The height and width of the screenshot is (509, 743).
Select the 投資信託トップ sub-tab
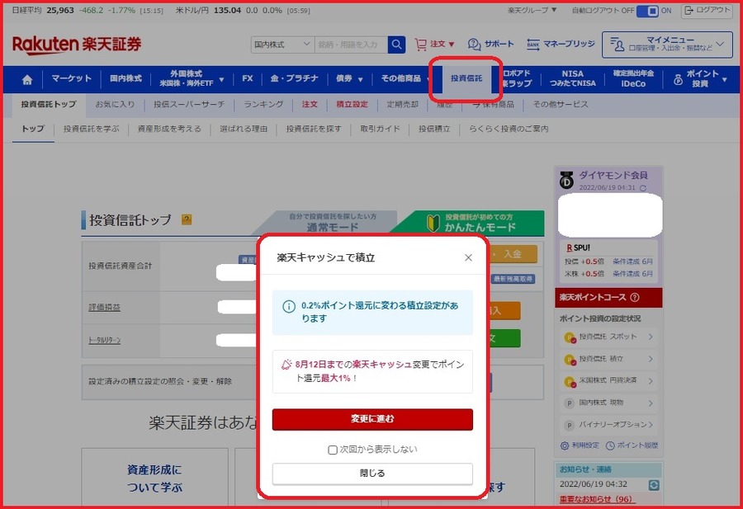[x=49, y=105]
